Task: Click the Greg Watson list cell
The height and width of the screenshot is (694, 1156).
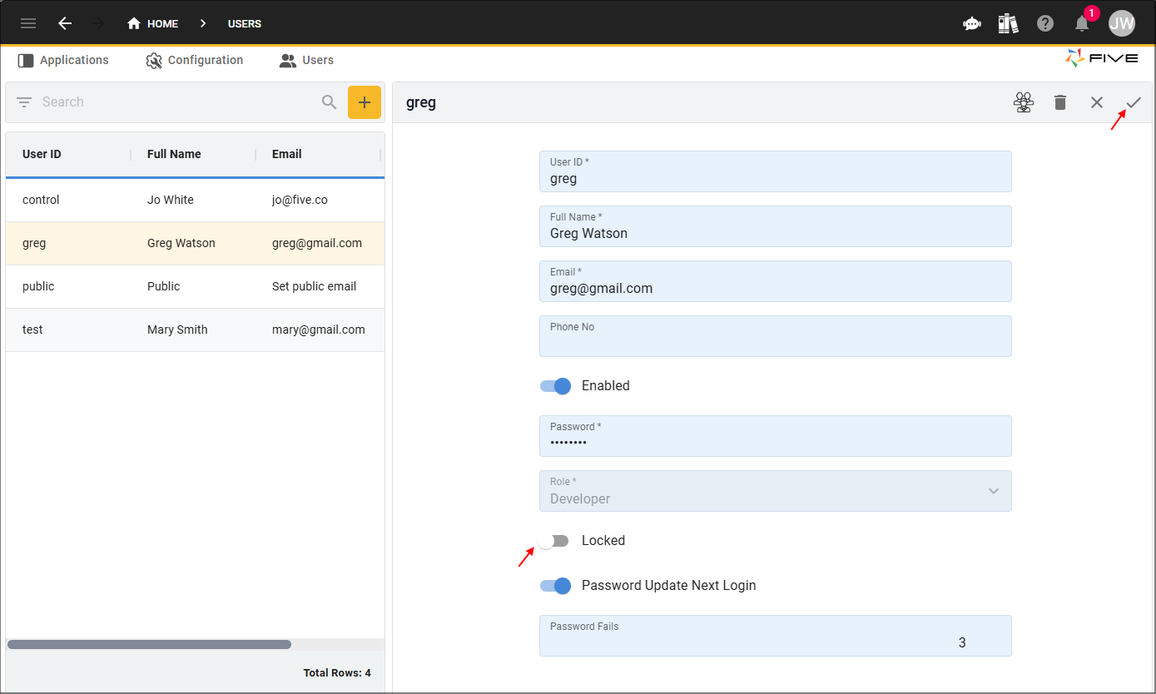Action: pos(181,243)
